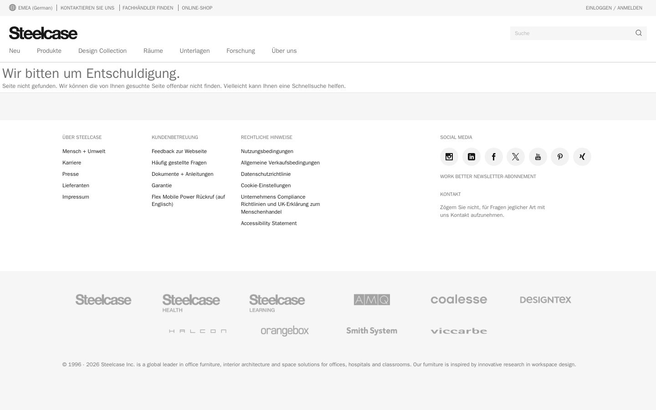Click Einloggen / Anmelden
This screenshot has width=656, height=410.
point(614,8)
